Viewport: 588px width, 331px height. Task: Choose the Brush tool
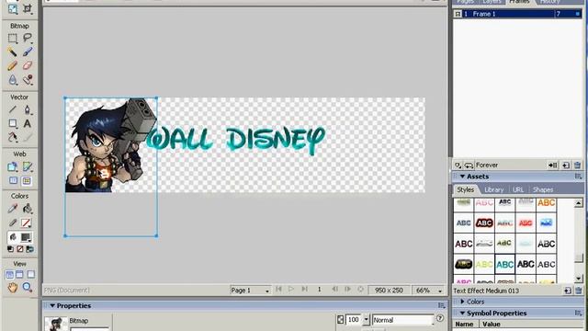pos(28,51)
